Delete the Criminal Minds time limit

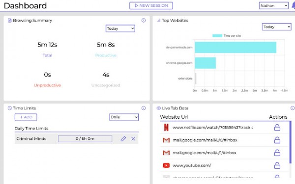point(133,139)
